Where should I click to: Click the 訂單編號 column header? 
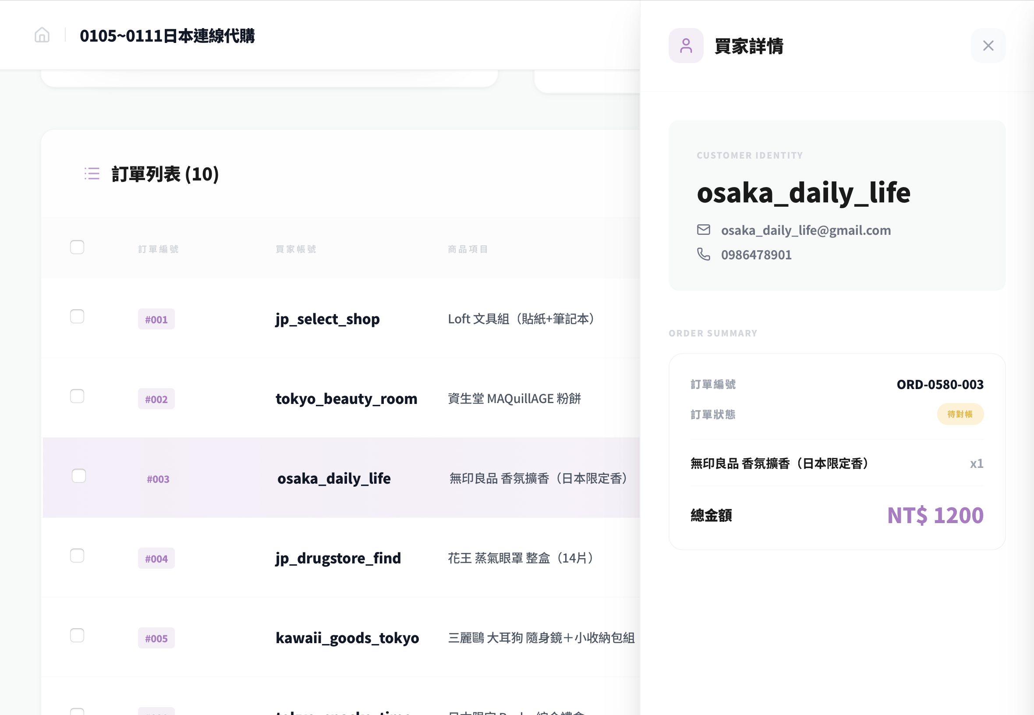point(158,249)
